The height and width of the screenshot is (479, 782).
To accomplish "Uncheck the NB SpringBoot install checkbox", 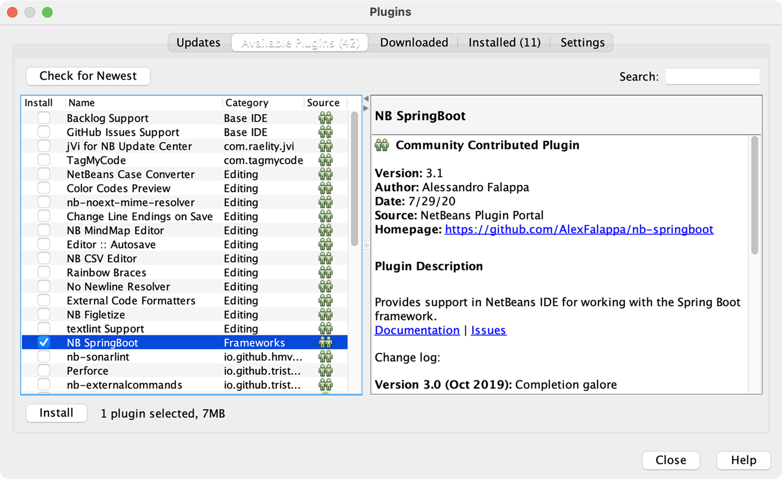I will tap(44, 342).
